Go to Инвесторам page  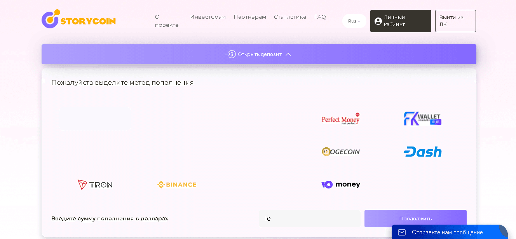coord(208,17)
